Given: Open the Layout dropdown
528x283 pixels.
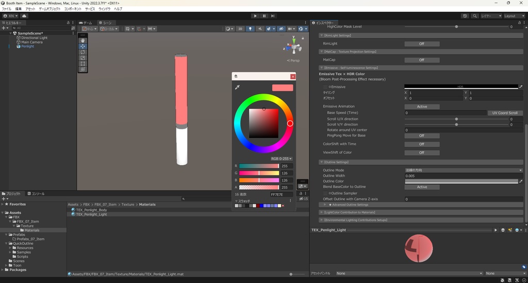Looking at the screenshot, I should (514, 16).
